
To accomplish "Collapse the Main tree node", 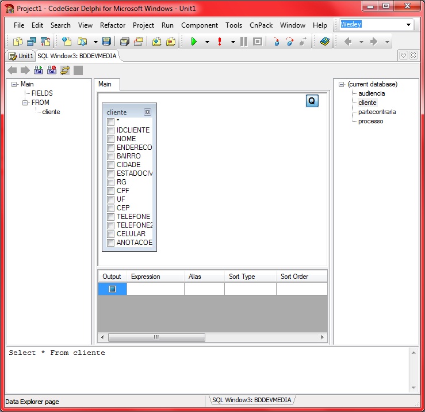I will 14,84.
